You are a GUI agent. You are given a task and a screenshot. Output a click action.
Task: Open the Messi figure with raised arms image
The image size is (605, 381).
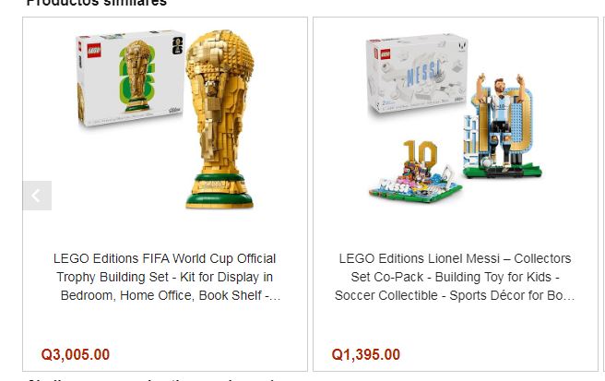tap(500, 125)
